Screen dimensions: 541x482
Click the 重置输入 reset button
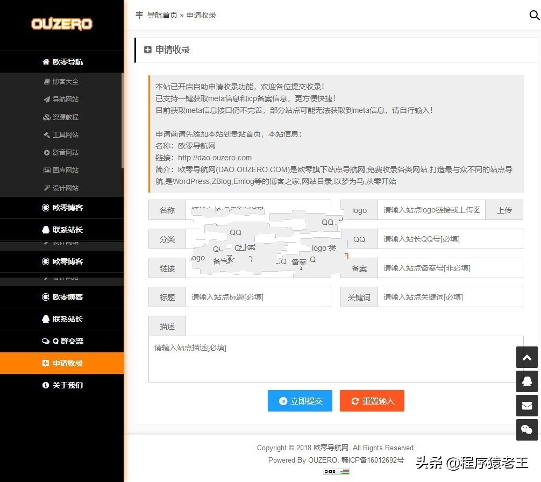point(372,401)
